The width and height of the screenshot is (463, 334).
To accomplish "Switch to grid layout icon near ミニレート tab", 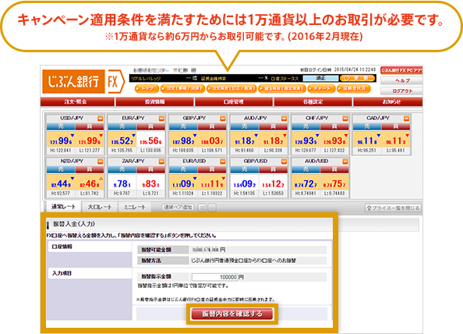I will tap(212, 208).
